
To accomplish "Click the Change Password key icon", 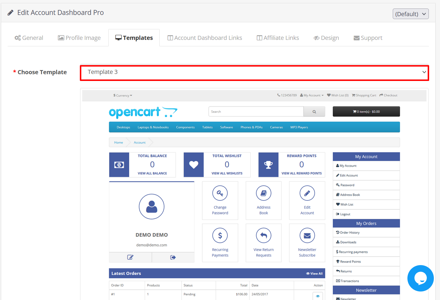I will 220,193.
